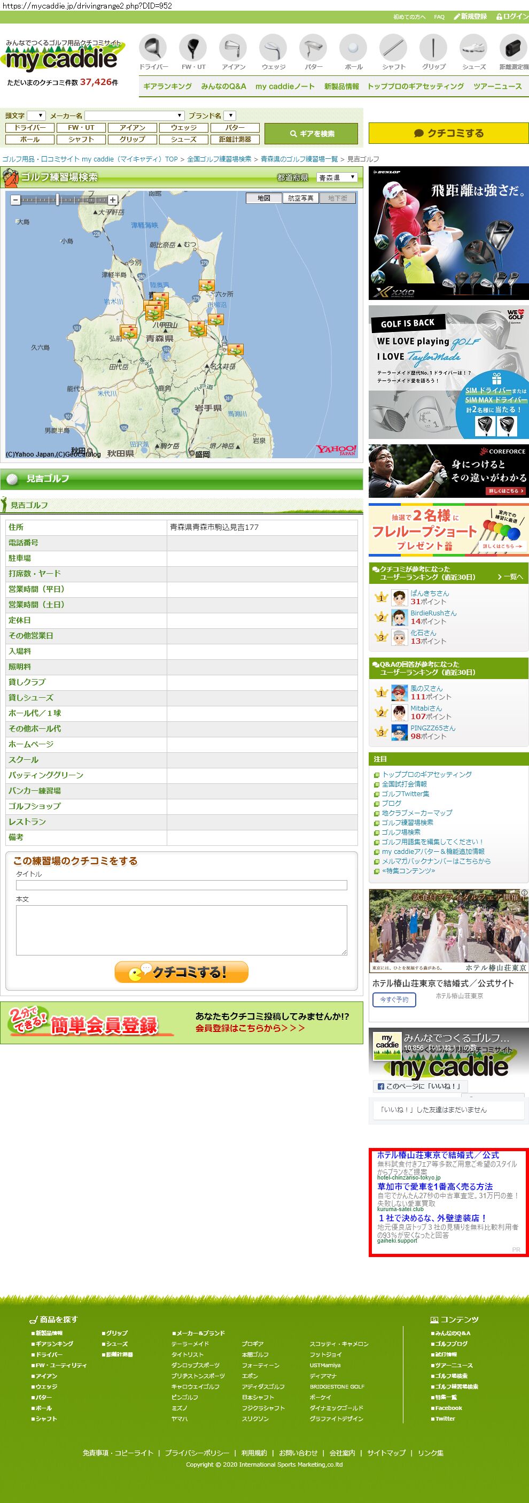Screen dimensions: 529x1503
Task: Open the ギアランキング menu item
Action: click(x=167, y=87)
